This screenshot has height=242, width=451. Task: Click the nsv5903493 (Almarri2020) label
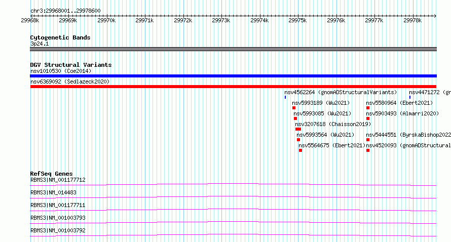pos(402,113)
